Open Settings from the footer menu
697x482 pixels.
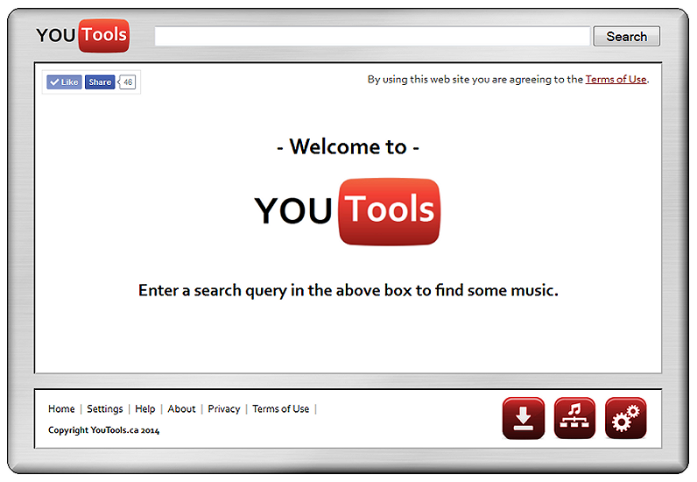(105, 409)
